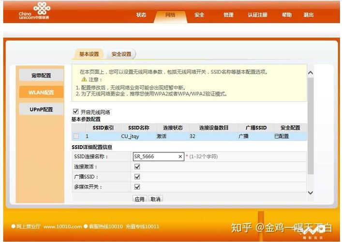Check the SSID index 1 row checkbox
Image resolution: width=342 pixels, height=242 pixels.
pos(76,136)
